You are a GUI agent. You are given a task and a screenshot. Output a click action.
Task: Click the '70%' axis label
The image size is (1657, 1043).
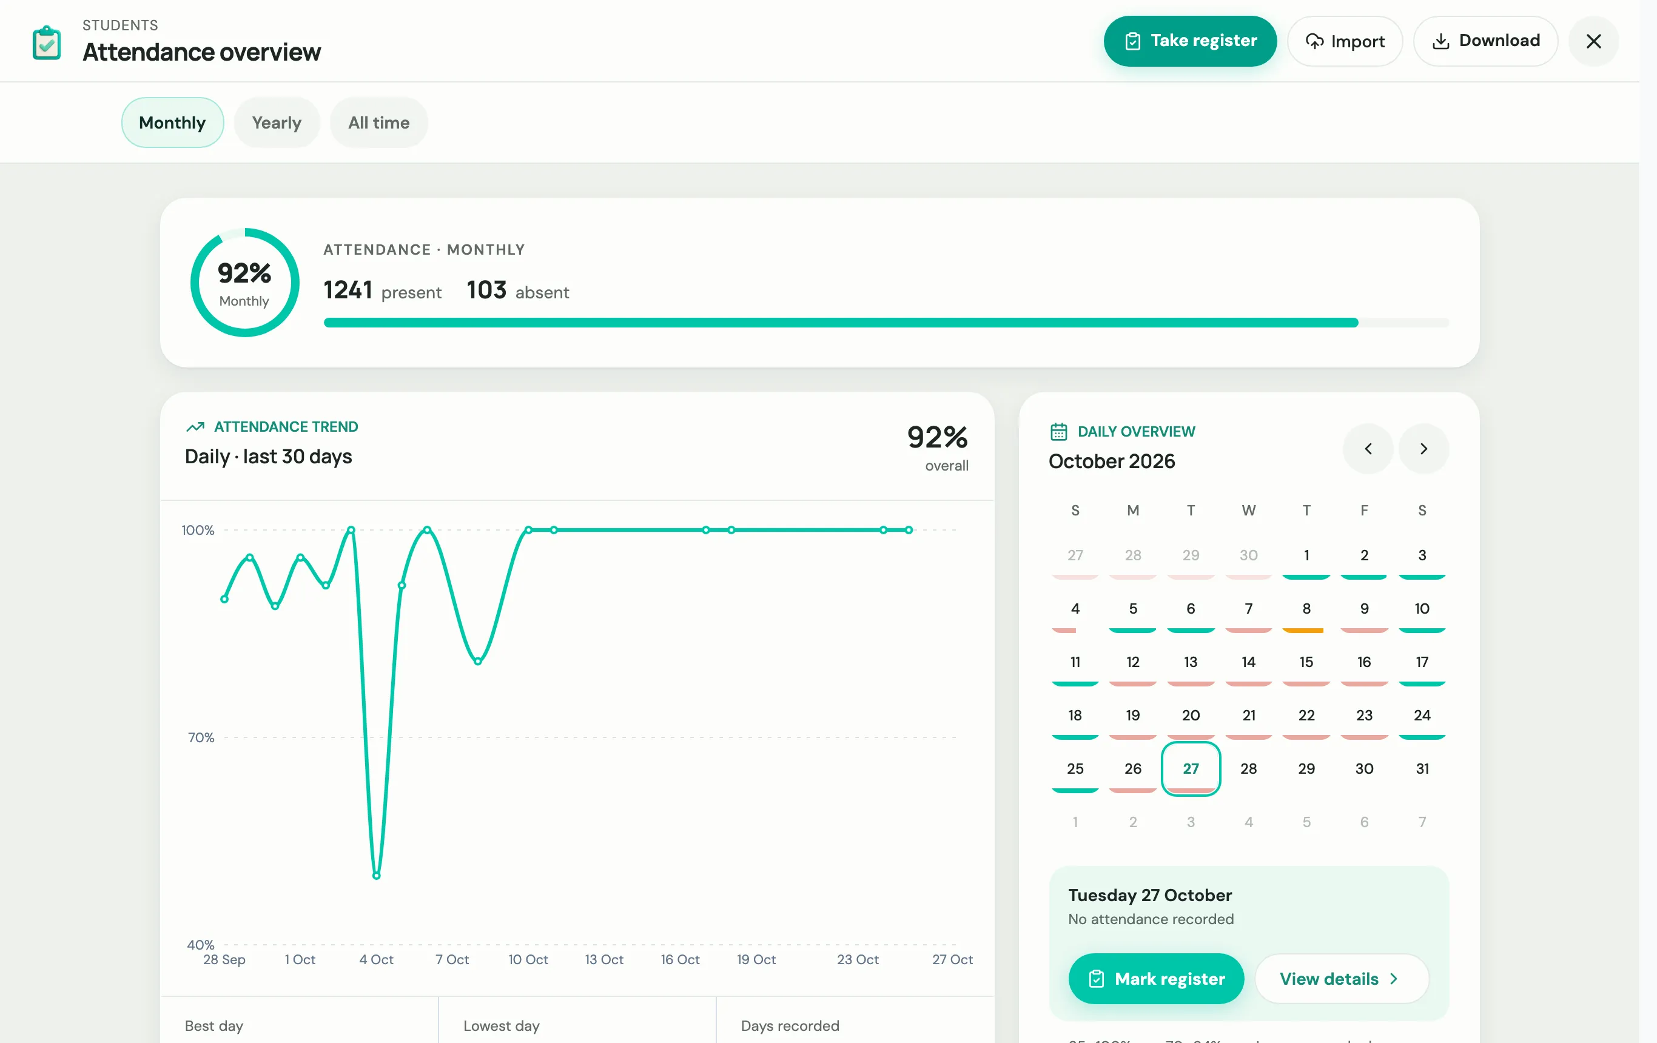201,737
